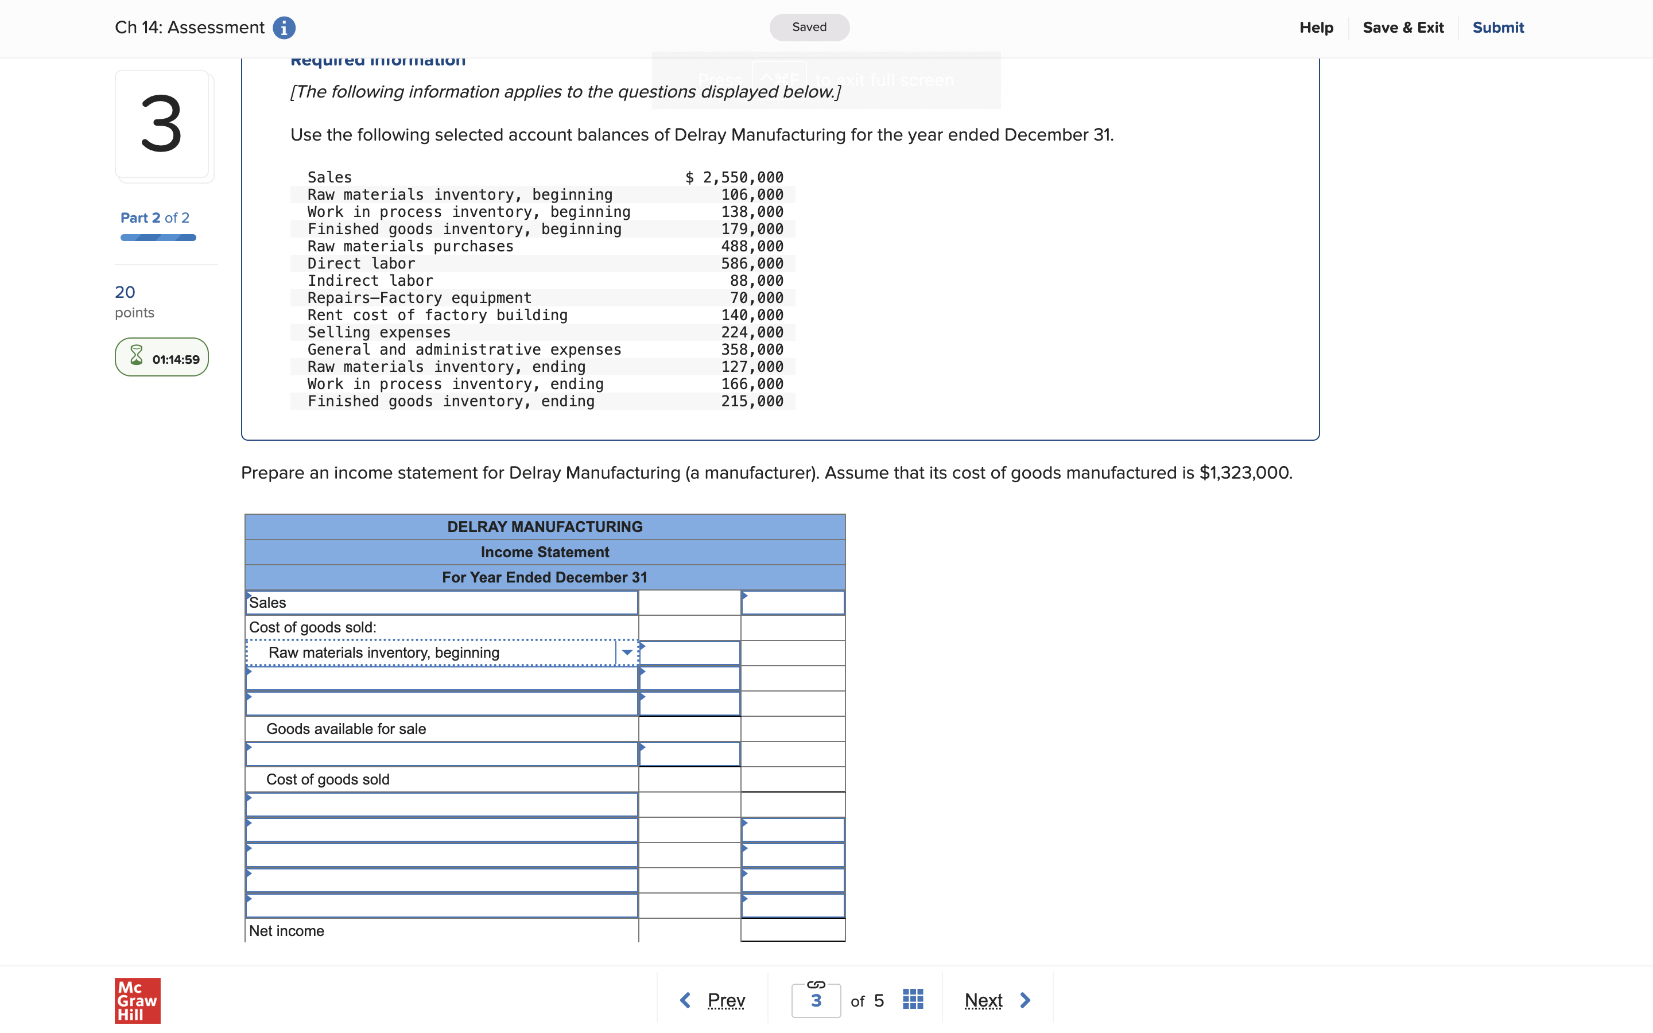Open the Raw materials inventory, beginning dropdown
This screenshot has height=1033, width=1653.
coord(626,653)
